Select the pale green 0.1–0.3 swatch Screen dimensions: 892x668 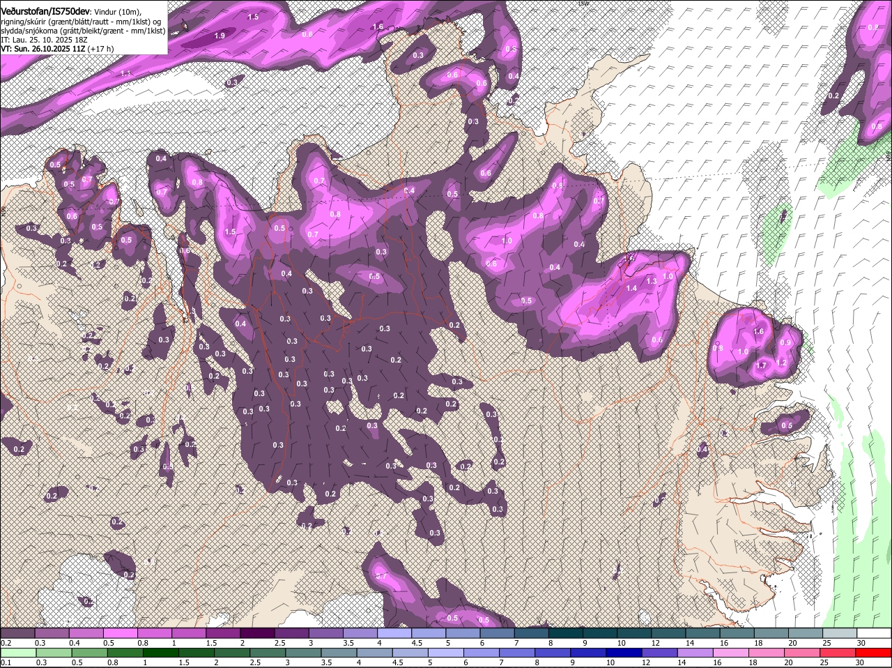coord(17,653)
